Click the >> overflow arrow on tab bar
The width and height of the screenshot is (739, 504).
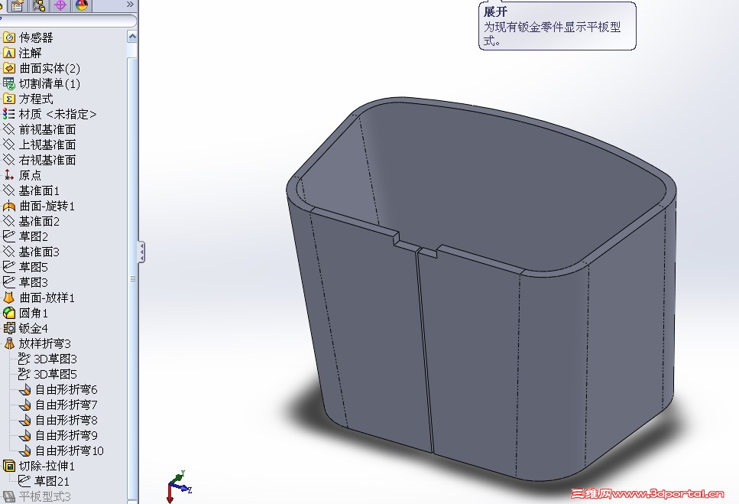click(x=128, y=5)
